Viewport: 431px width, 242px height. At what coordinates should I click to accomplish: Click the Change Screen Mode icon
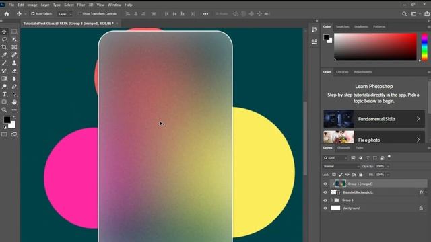click(14, 134)
